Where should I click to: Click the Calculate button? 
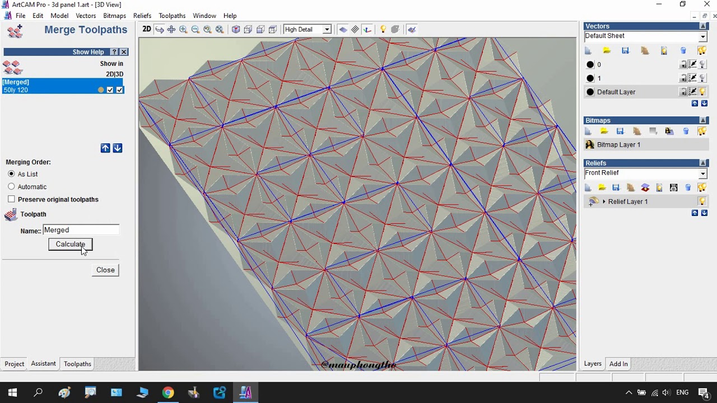click(70, 244)
